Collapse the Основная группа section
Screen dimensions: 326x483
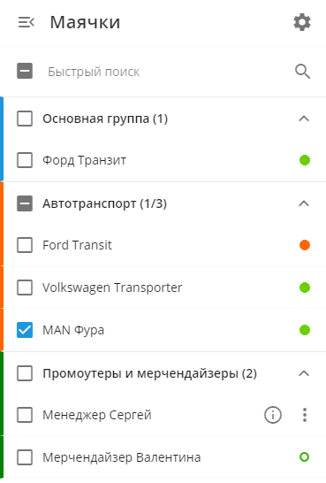304,119
